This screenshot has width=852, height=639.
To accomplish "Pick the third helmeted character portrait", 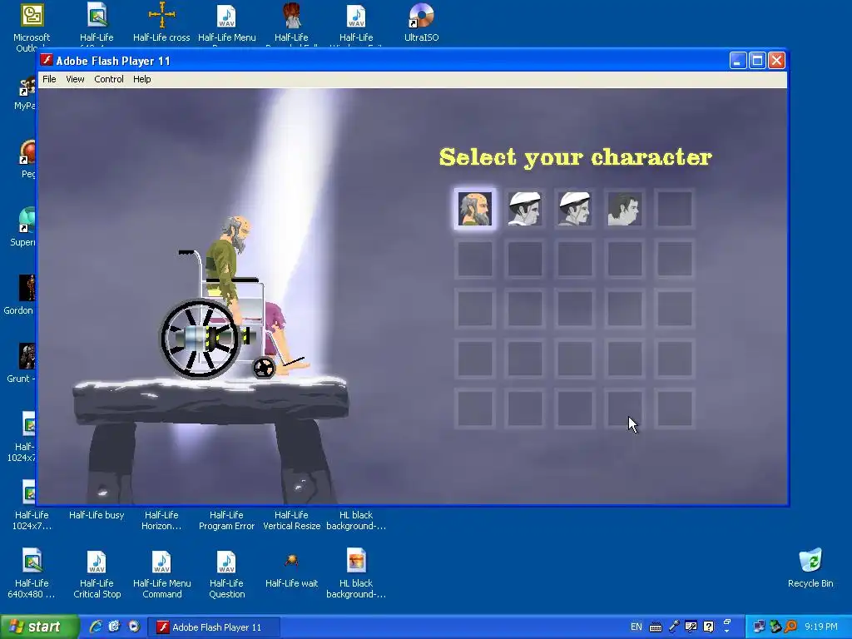I will tap(575, 209).
